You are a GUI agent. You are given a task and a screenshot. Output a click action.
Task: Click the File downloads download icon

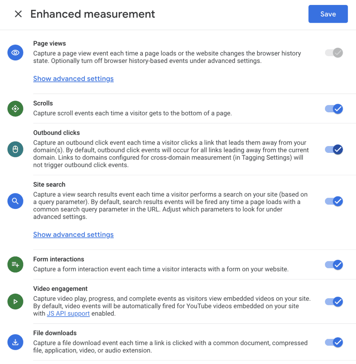pyautogui.click(x=15, y=342)
